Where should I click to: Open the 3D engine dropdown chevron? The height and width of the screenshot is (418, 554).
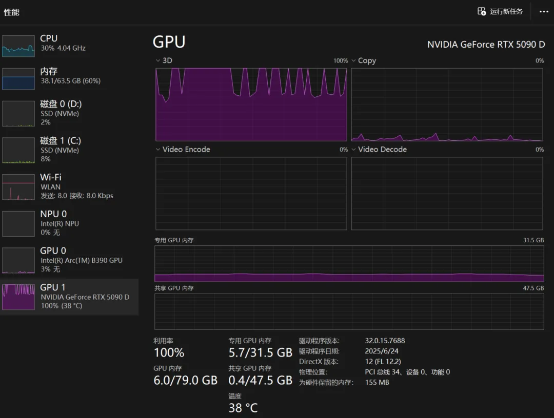(x=158, y=60)
